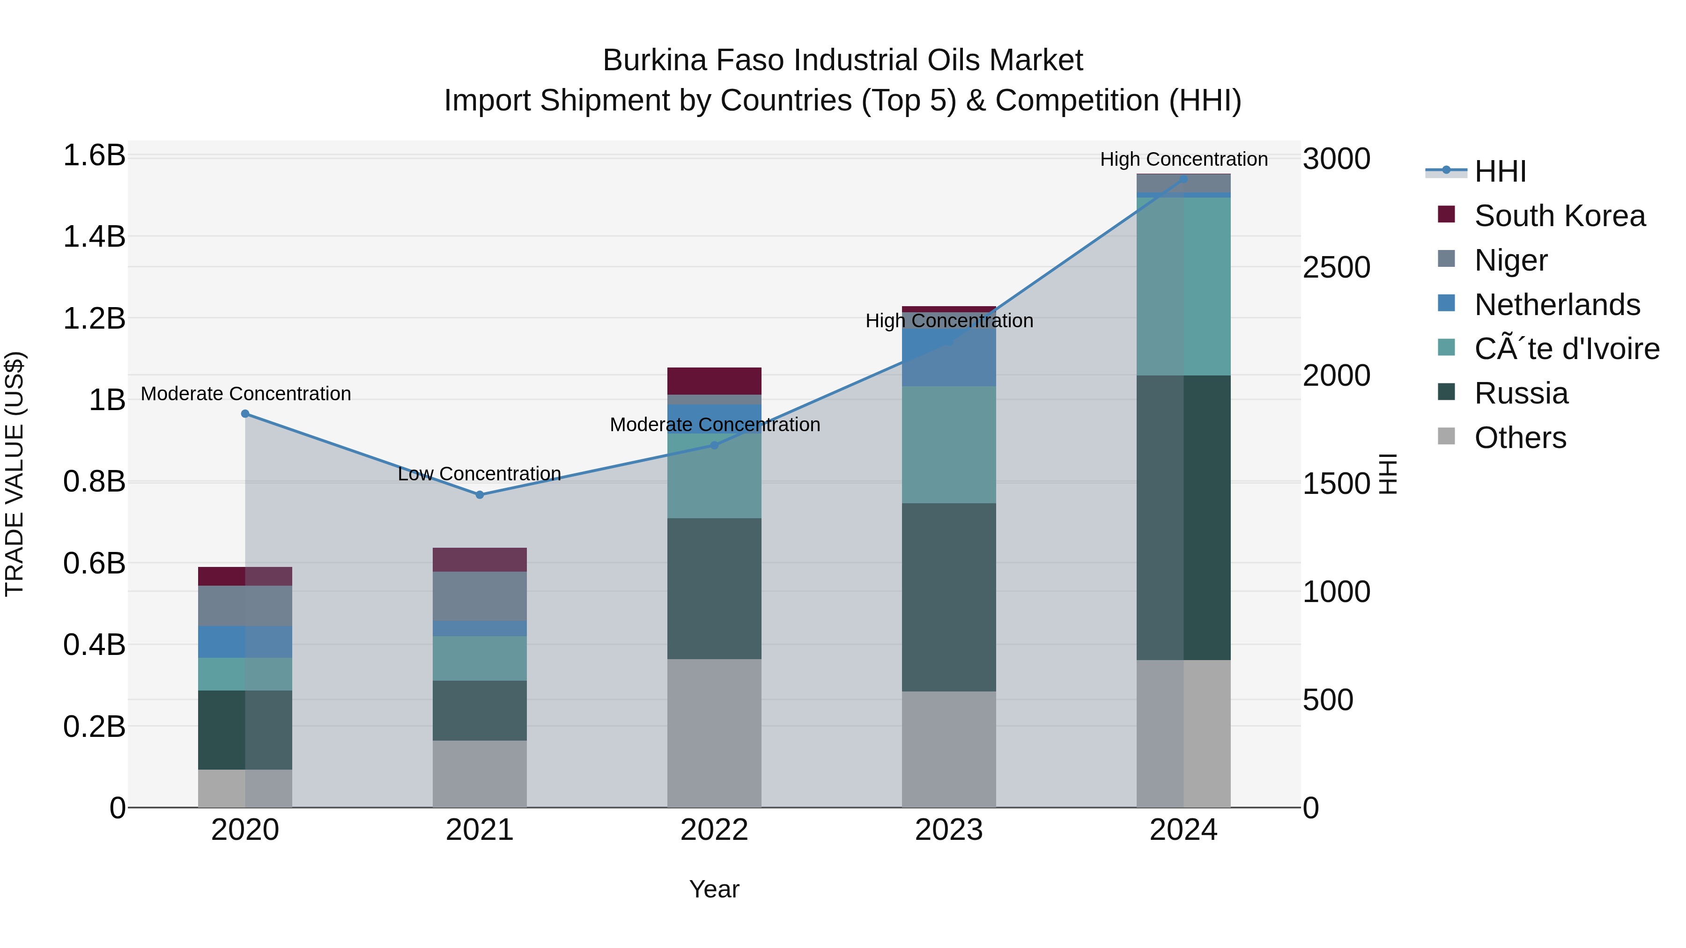Click the Niger segment of the 2021 bar

click(480, 596)
